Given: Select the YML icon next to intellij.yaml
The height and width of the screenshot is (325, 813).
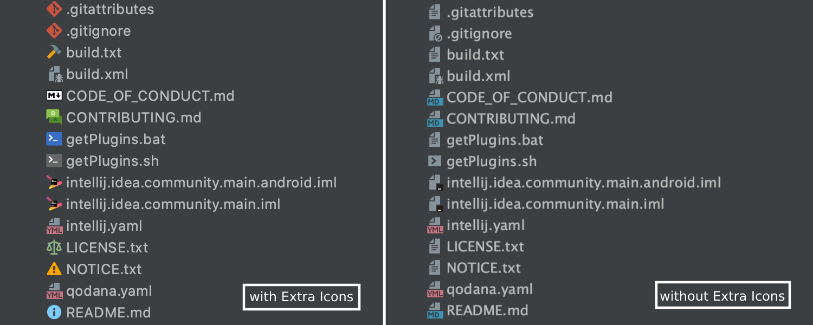Looking at the screenshot, I should click(x=54, y=225).
